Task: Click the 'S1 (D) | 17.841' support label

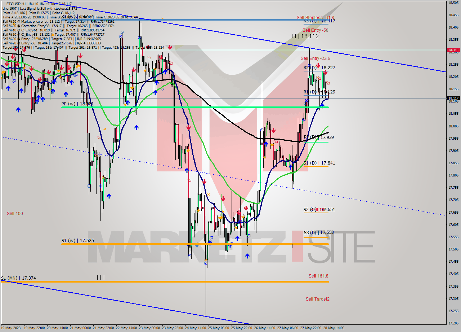Action: click(319, 163)
